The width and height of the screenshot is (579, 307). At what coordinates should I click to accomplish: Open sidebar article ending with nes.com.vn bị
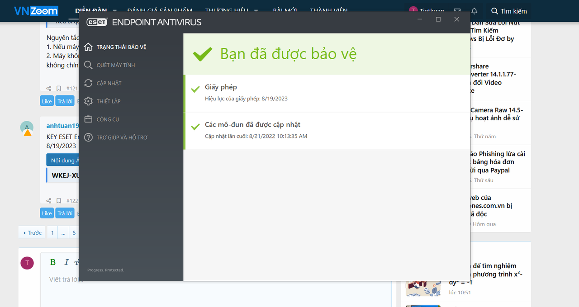pyautogui.click(x=491, y=206)
